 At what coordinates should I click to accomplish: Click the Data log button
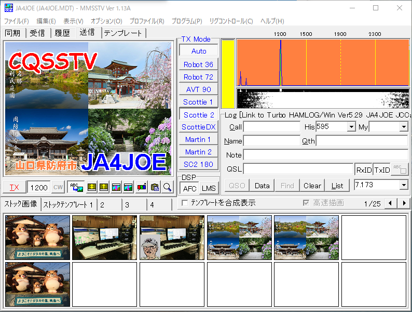(262, 186)
